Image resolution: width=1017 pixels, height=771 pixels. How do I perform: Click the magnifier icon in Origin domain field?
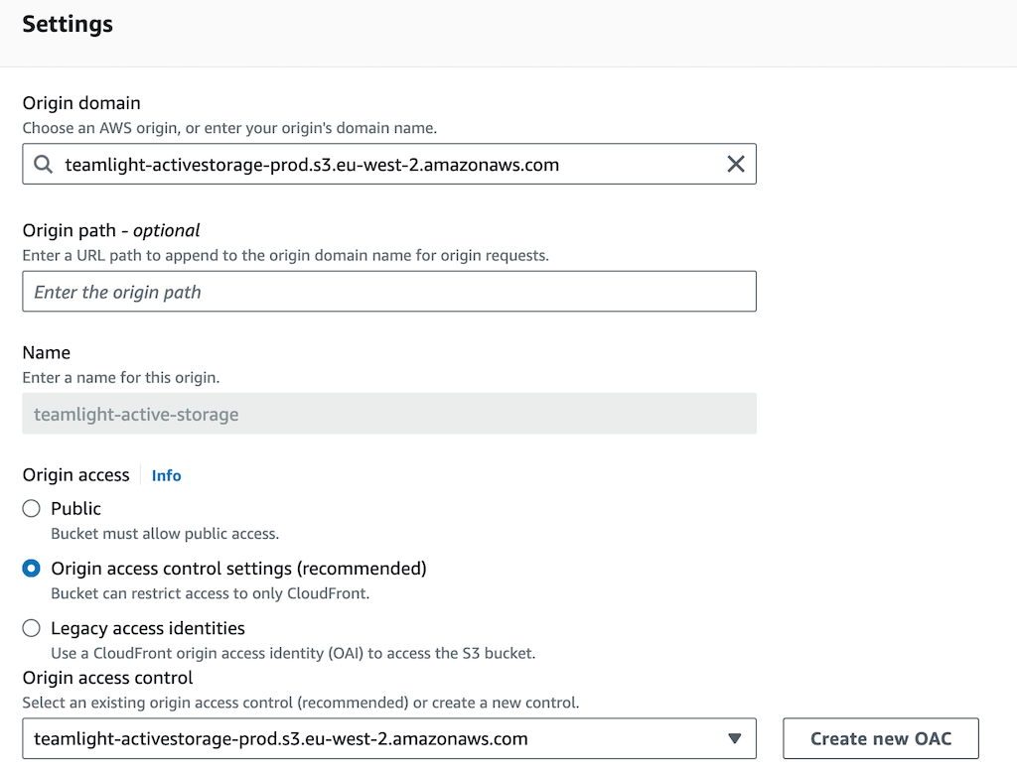pos(44,165)
